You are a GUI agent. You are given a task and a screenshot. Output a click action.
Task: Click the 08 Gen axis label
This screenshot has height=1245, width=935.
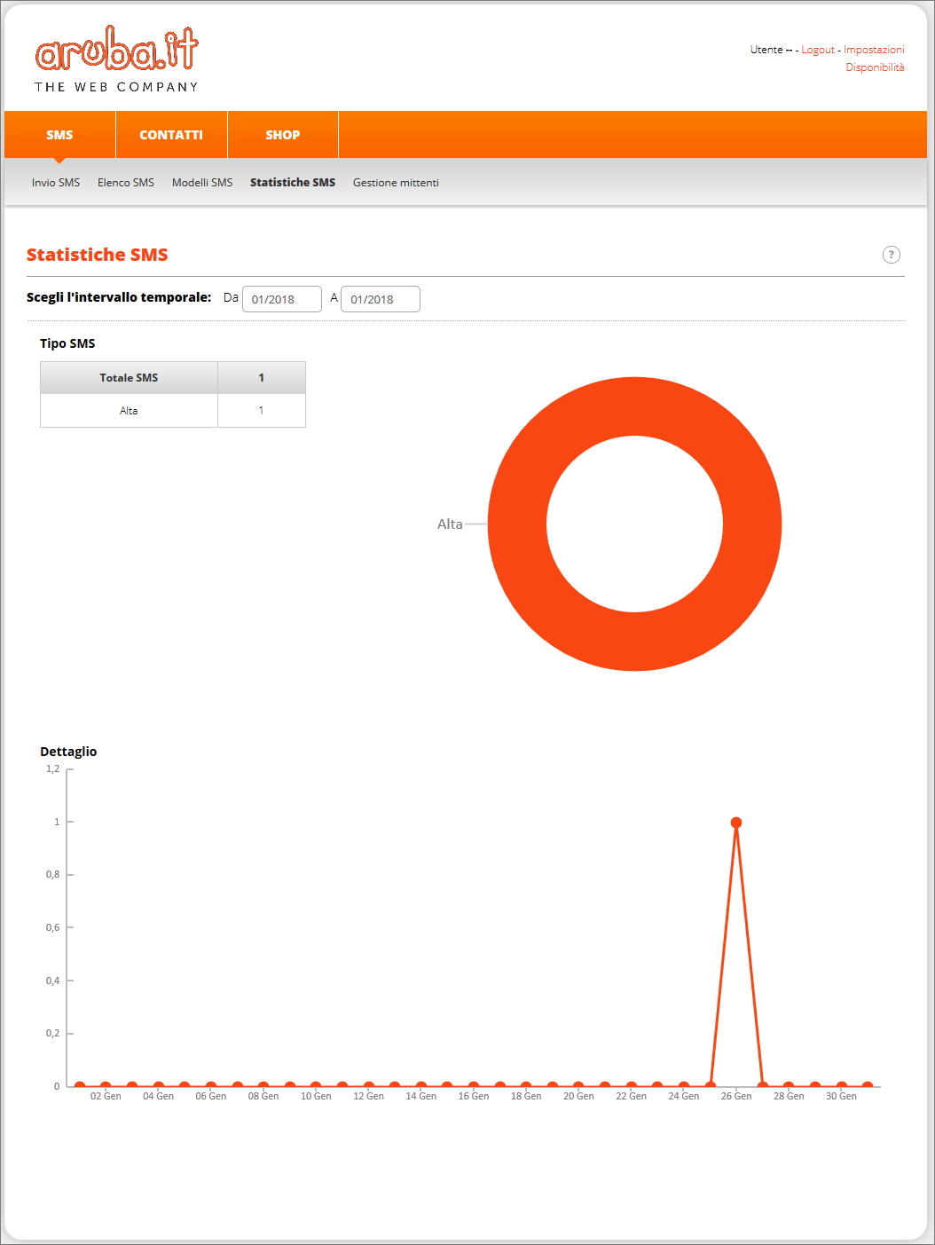(263, 1096)
